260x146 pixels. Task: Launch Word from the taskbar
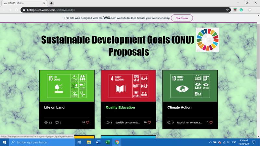click(98, 142)
